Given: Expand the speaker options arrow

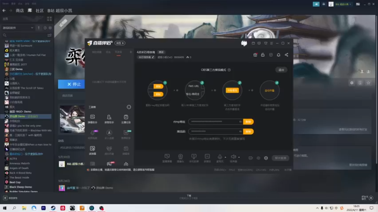Looking at the screenshot, I should pos(239,157).
